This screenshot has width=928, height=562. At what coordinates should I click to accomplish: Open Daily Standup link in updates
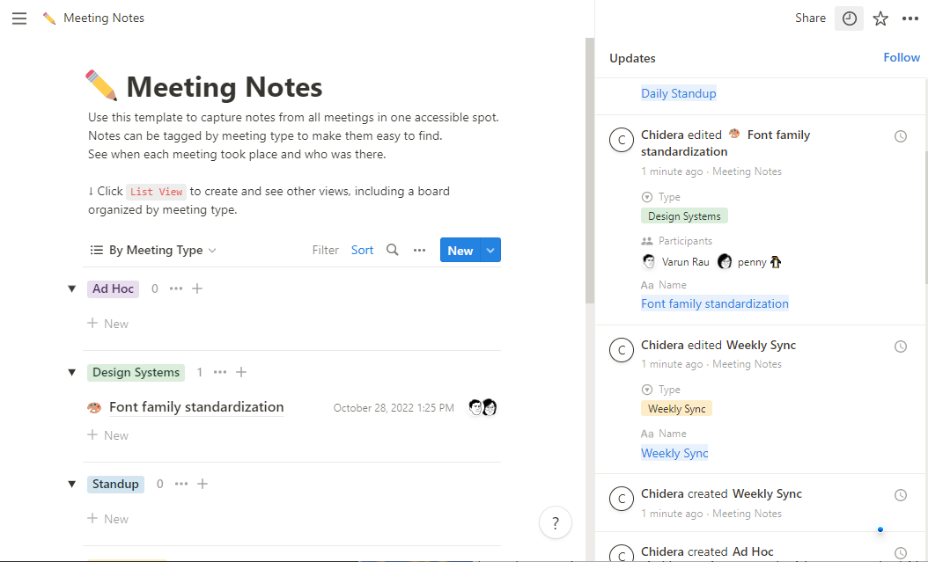678,93
